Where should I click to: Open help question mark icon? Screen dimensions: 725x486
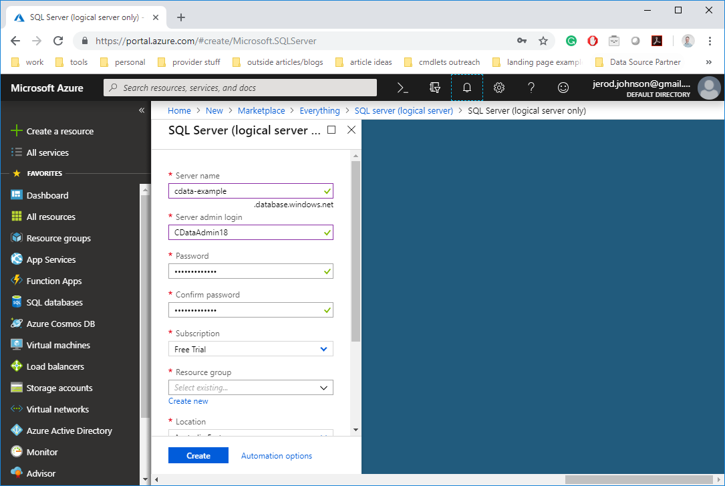coord(531,88)
